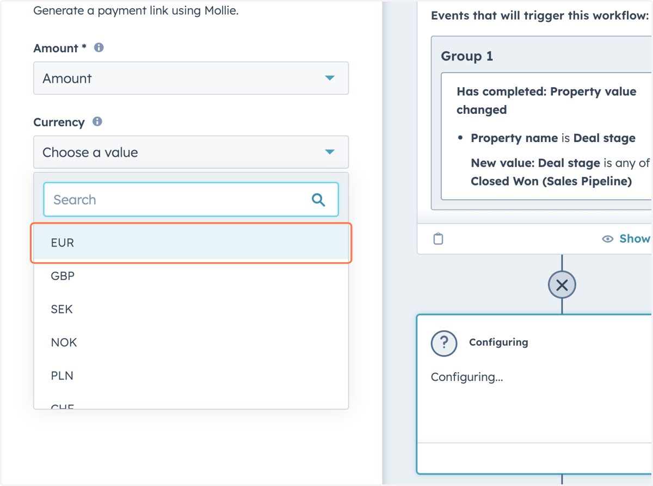Click into the currency Search field

click(191, 200)
